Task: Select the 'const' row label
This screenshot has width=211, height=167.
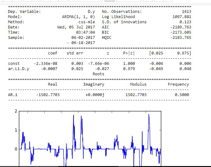Action: pos(14,64)
